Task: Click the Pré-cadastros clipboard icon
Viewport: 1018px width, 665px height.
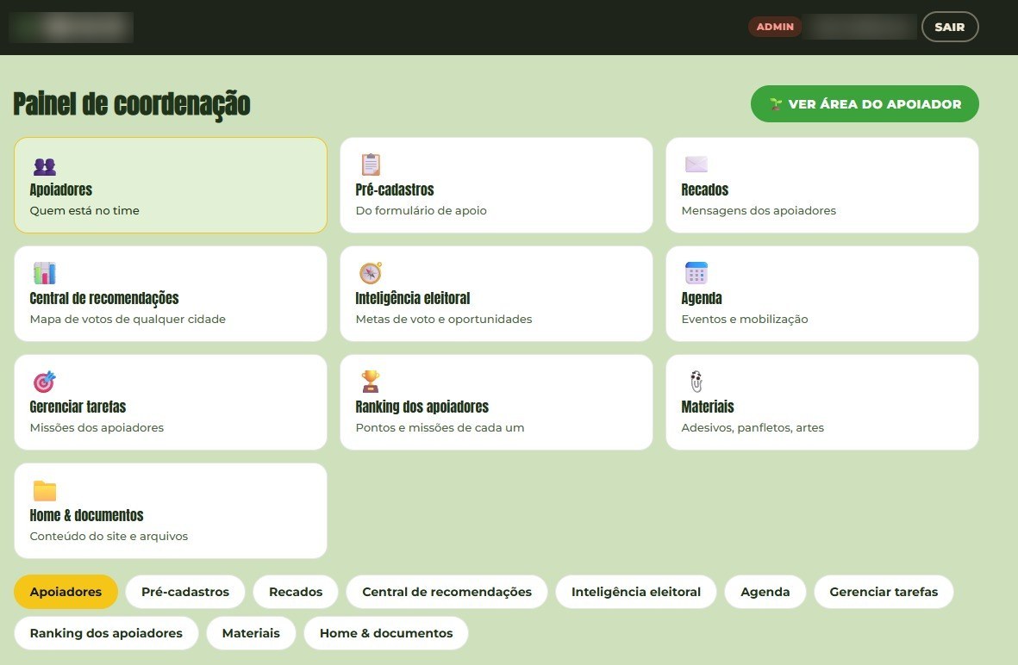Action: (x=371, y=165)
